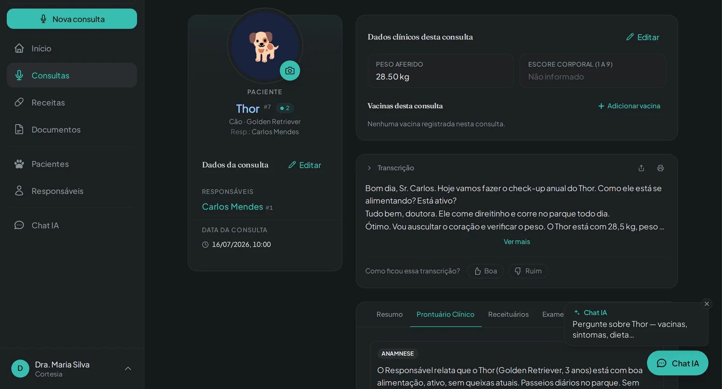Image resolution: width=722 pixels, height=389 pixels.
Task: Add a vaccine with Adicionar vacina
Action: pyautogui.click(x=629, y=106)
